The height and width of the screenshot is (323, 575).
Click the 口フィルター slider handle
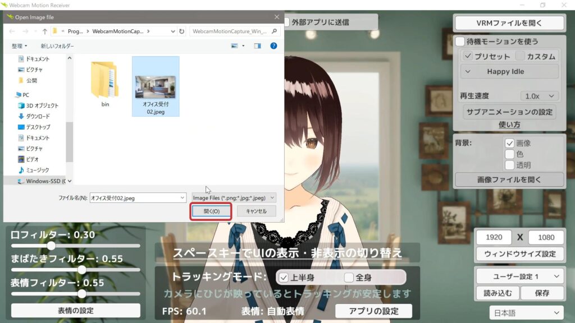tap(51, 246)
